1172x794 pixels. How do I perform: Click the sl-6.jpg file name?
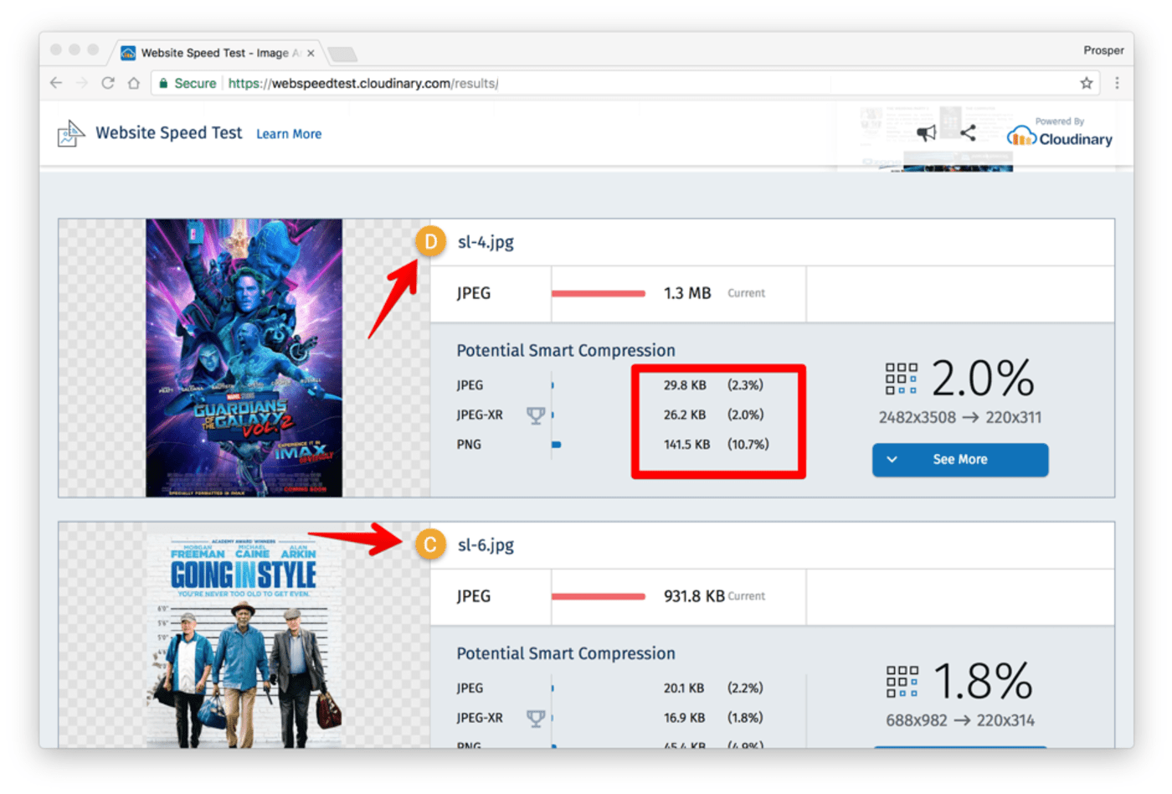pos(486,545)
